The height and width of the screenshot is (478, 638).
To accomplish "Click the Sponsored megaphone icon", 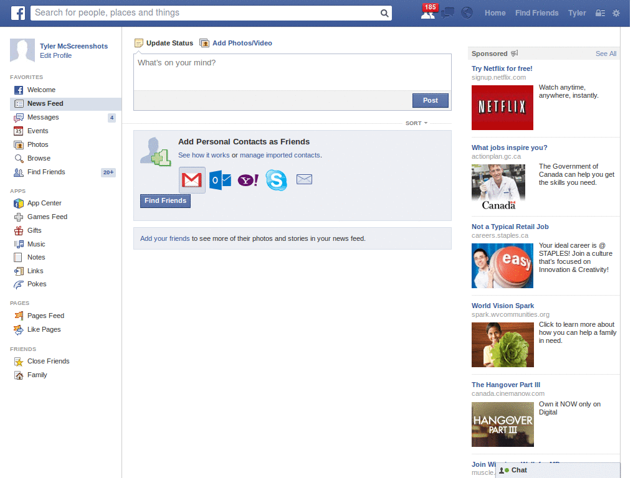I will pyautogui.click(x=514, y=54).
